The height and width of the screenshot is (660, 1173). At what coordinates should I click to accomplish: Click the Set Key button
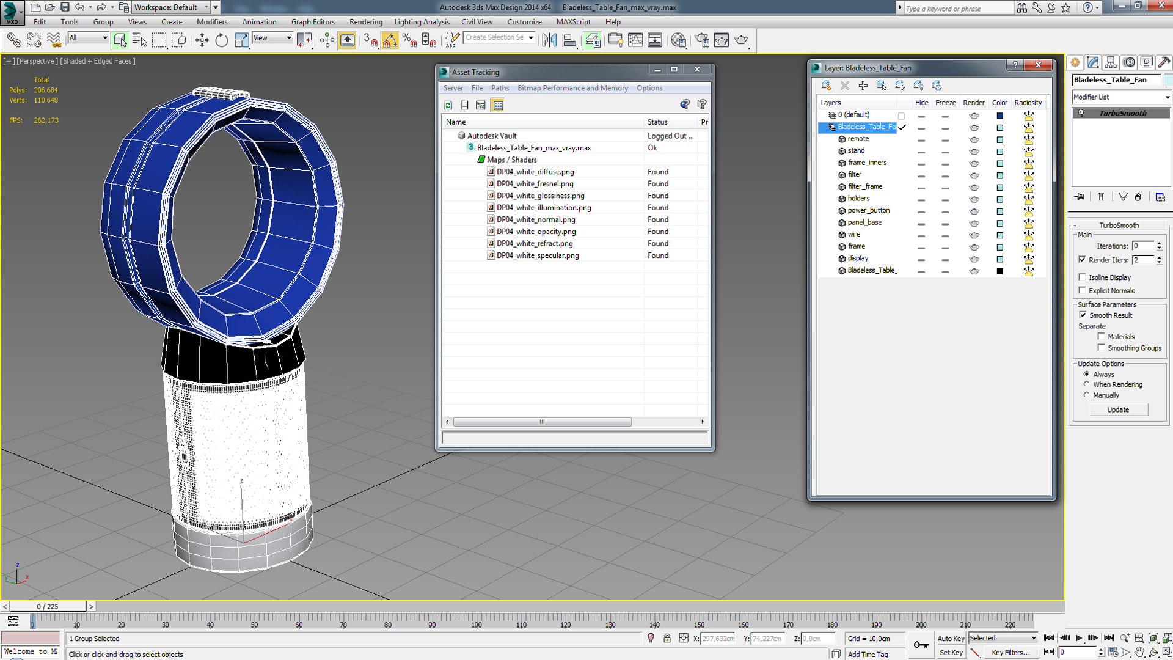tap(951, 653)
